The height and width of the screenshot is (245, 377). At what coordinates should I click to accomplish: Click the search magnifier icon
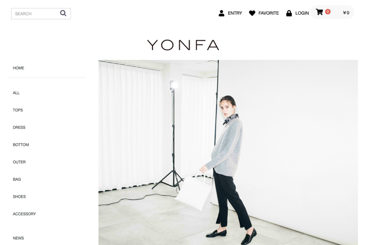63,13
